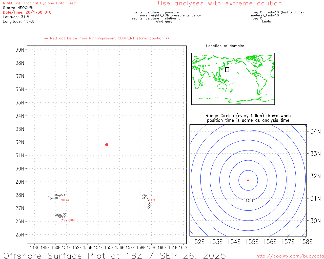
Task: Click the station legend circle near 'wave height'
Action: [162, 15]
